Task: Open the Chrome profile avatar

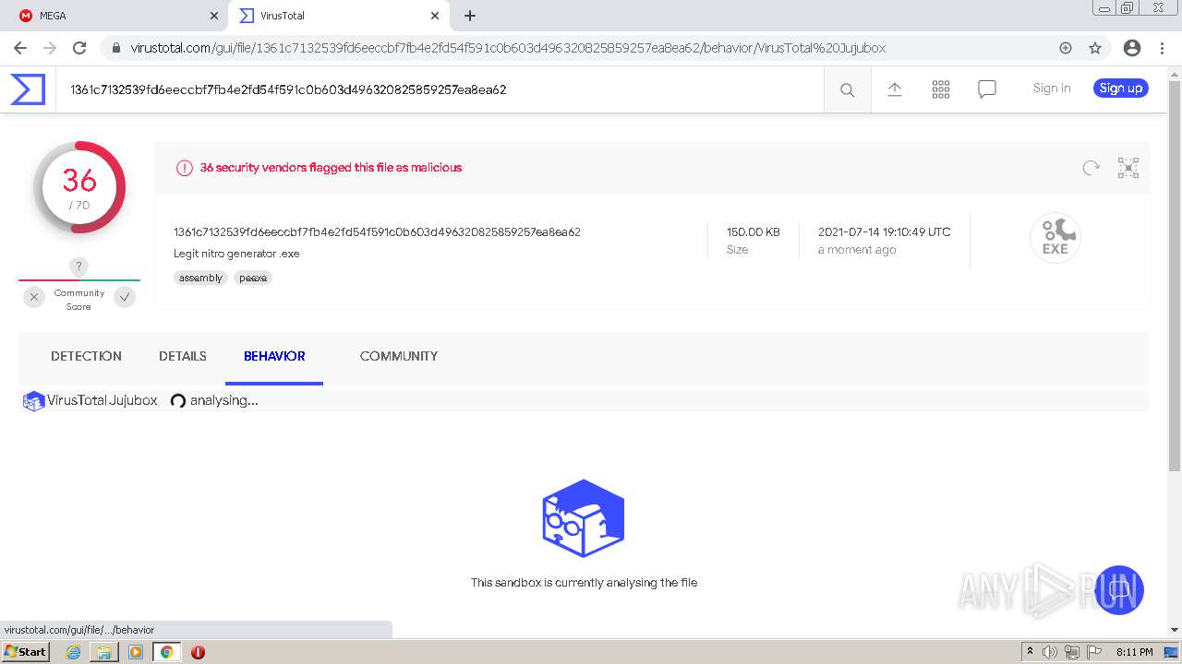Action: pos(1132,48)
